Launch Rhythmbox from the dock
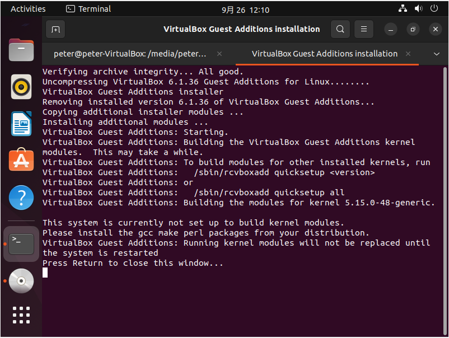Screen dimensions: 449x338 tap(21, 87)
